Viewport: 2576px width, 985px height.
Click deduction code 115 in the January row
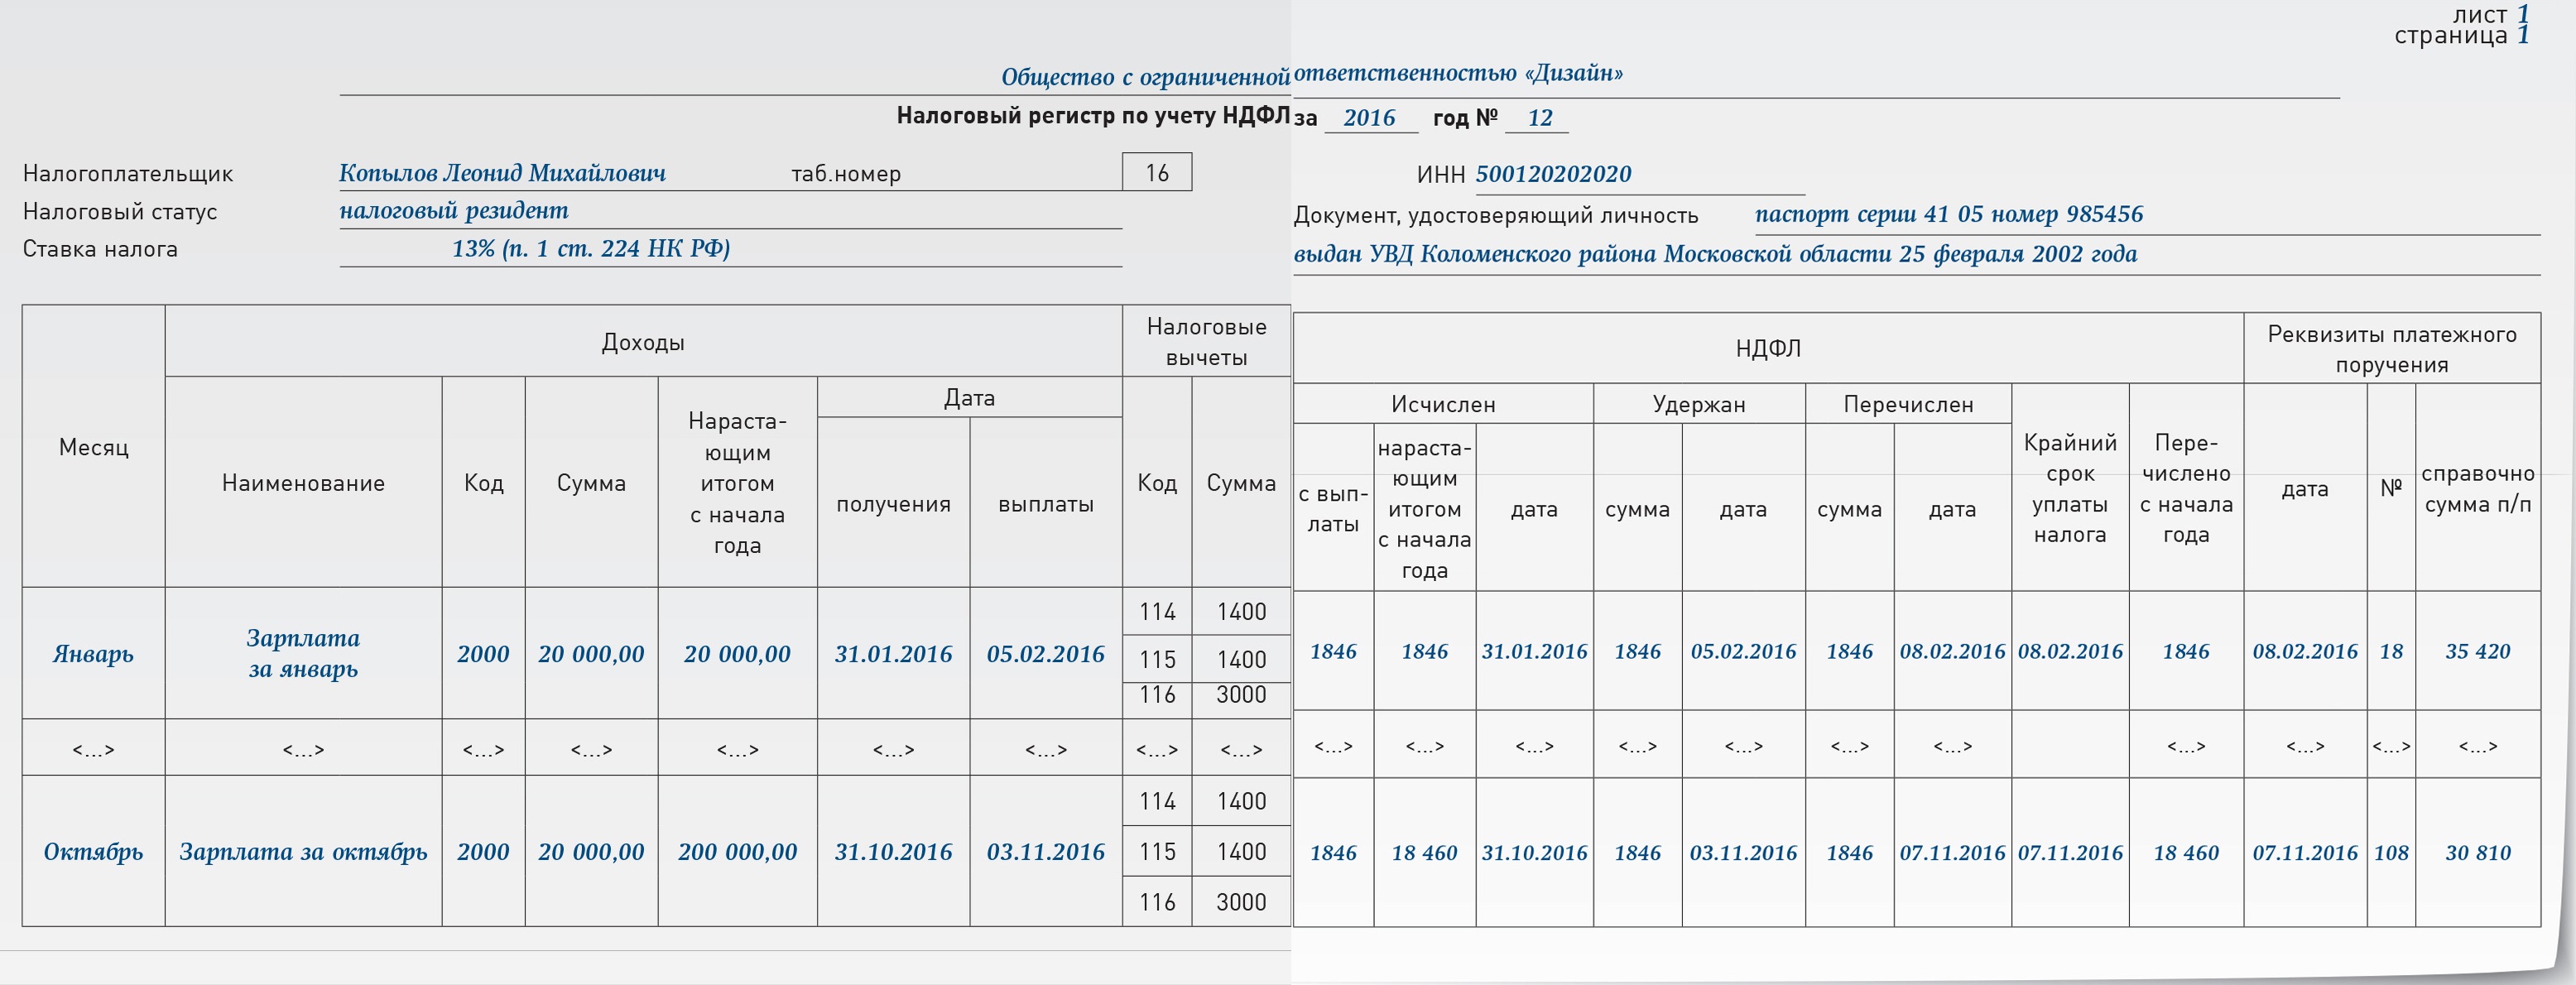[x=1157, y=659]
